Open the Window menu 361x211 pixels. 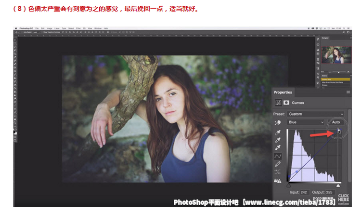pos(98,28)
